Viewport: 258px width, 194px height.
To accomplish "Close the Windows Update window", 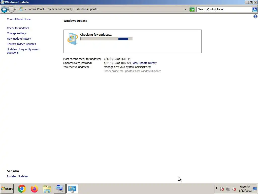I will click(255, 2).
